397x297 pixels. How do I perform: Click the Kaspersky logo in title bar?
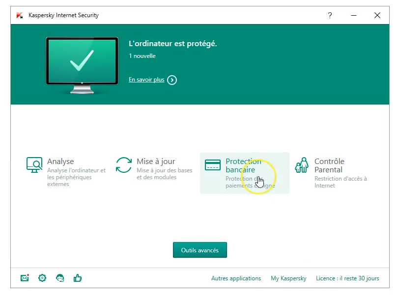click(x=20, y=15)
